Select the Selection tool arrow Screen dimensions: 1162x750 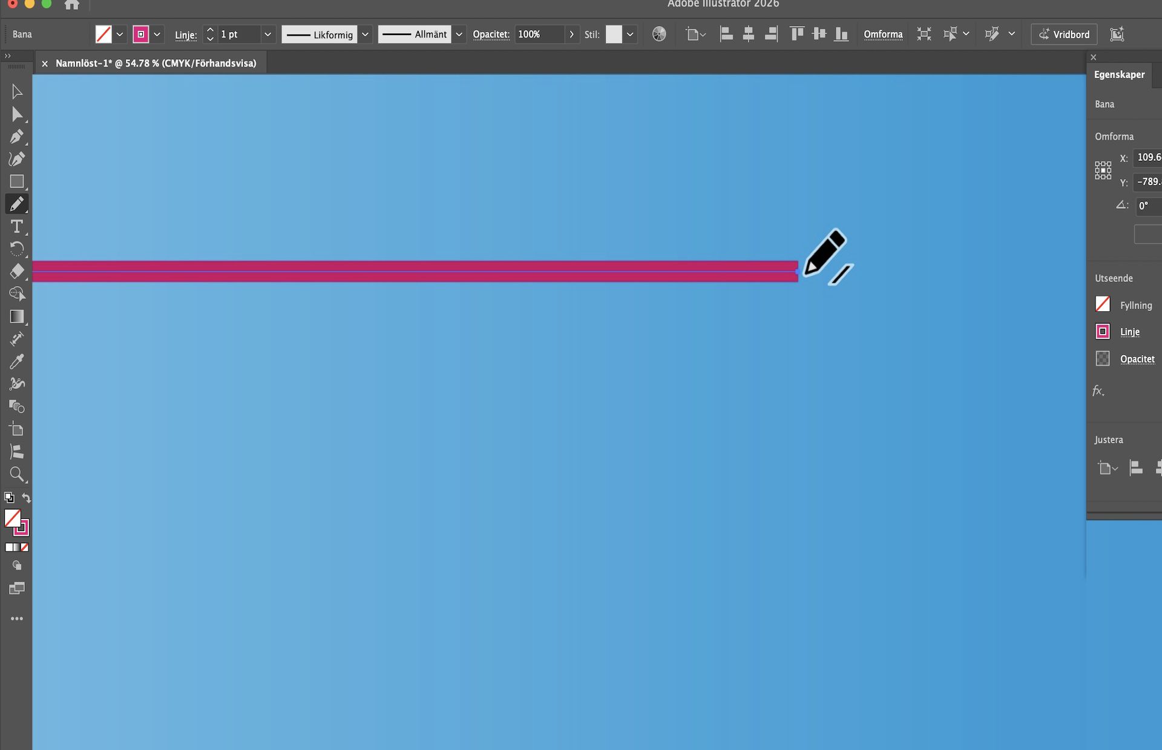pyautogui.click(x=16, y=91)
